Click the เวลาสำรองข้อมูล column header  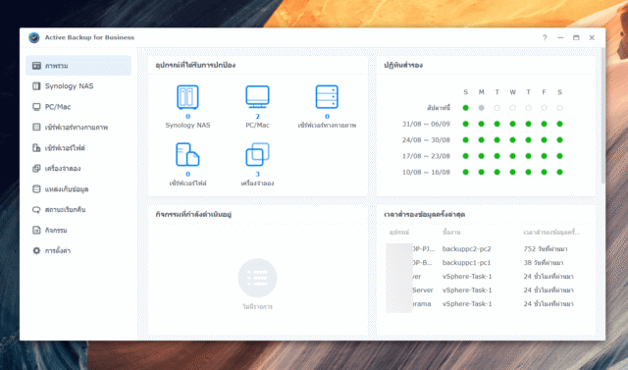[551, 233]
